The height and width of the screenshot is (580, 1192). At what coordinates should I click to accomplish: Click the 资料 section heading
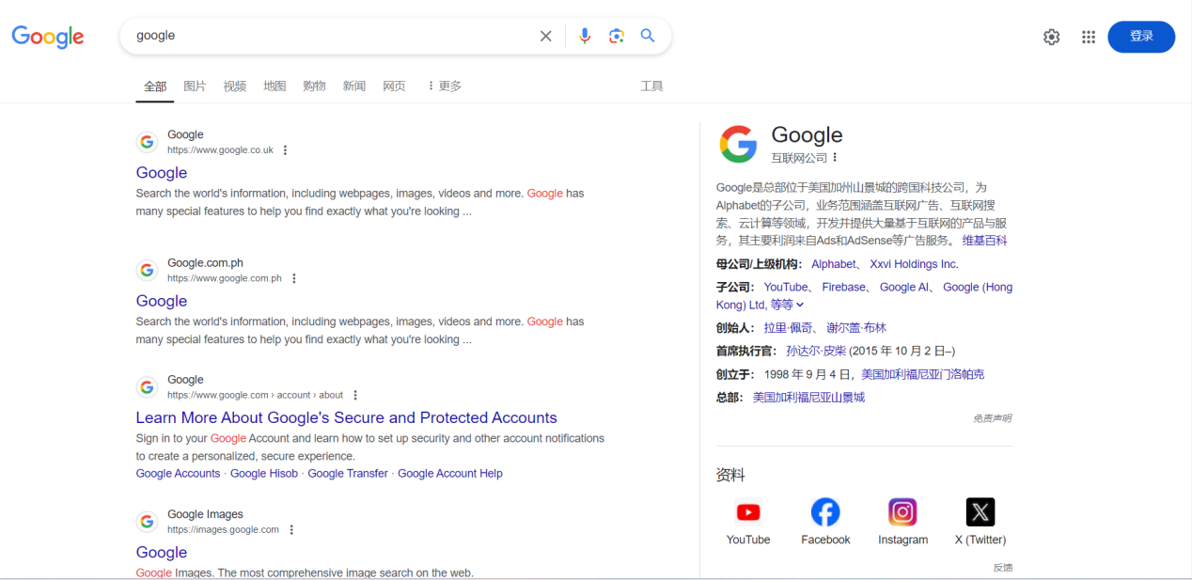point(730,475)
